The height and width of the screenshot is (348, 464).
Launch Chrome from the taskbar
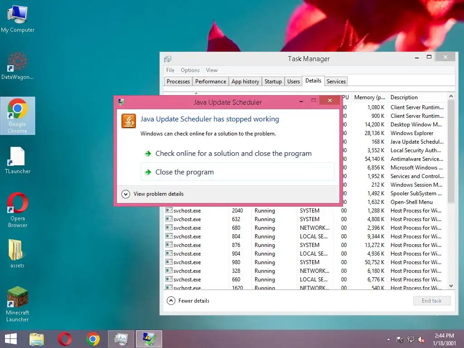[93, 339]
